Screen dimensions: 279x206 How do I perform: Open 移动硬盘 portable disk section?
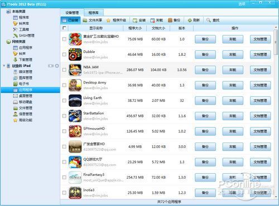click(x=23, y=102)
